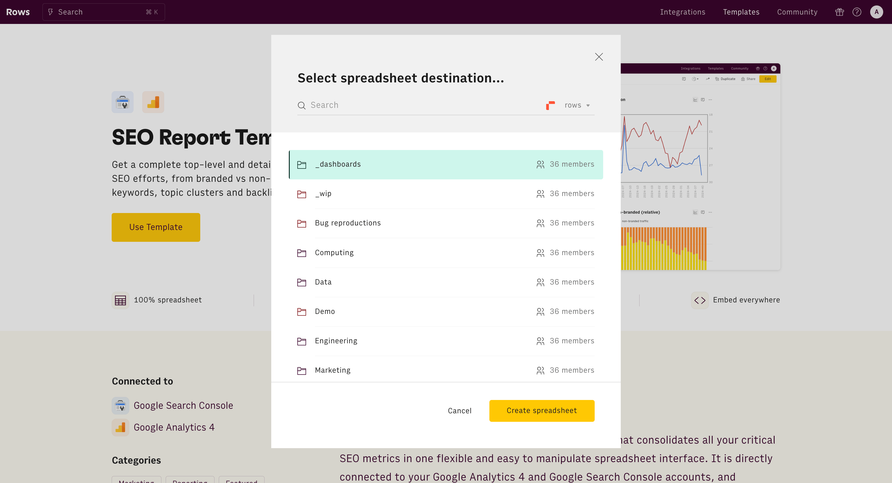Open Community in the top navigation

[x=797, y=12]
